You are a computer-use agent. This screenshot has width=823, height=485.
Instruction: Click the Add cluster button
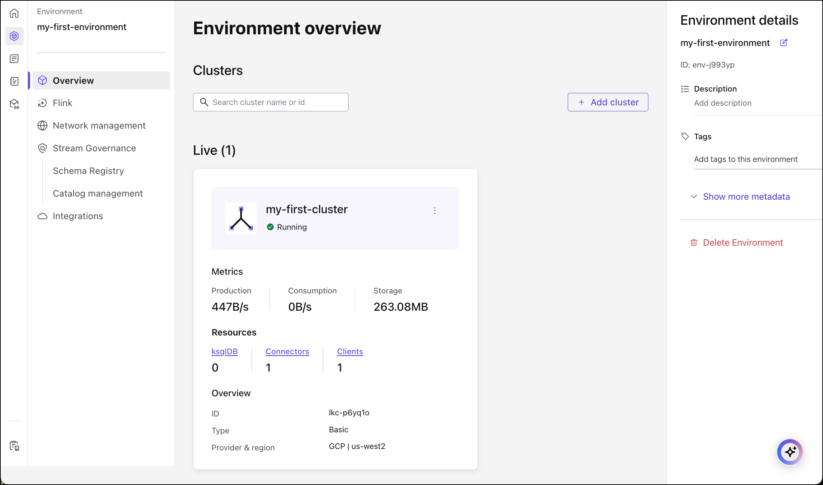608,102
